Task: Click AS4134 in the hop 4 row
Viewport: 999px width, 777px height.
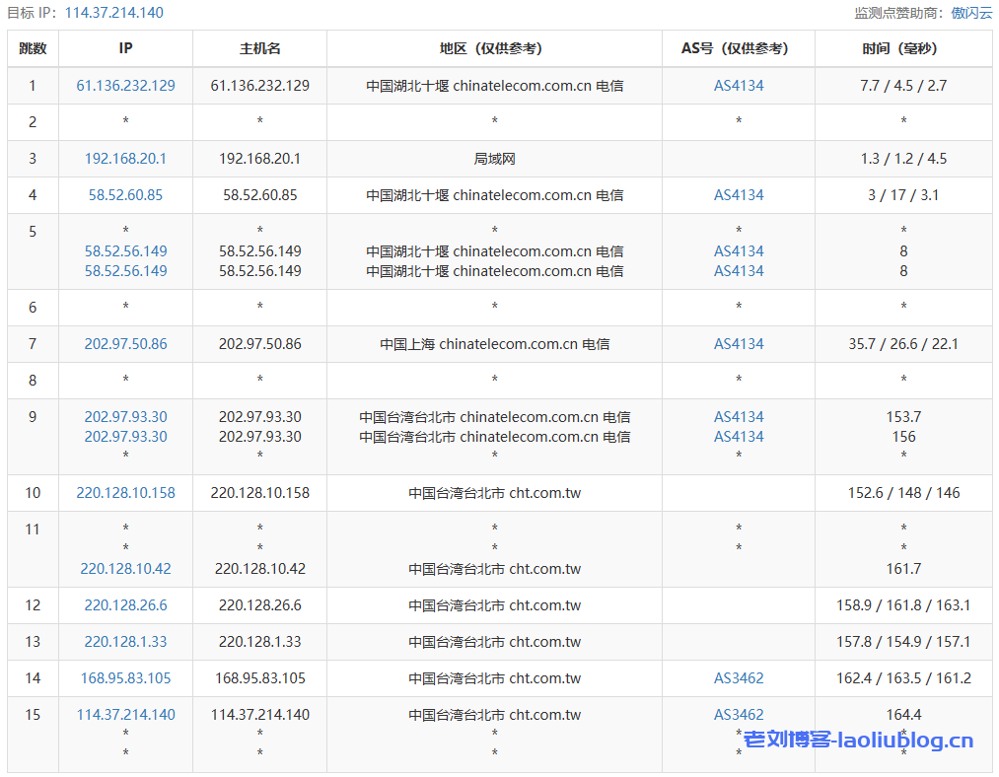Action: point(739,195)
